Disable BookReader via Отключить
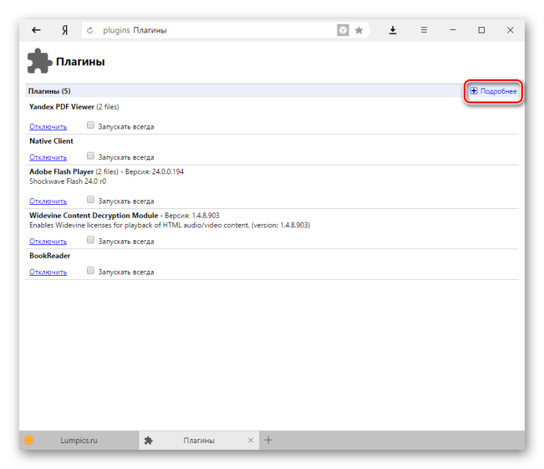 point(48,272)
